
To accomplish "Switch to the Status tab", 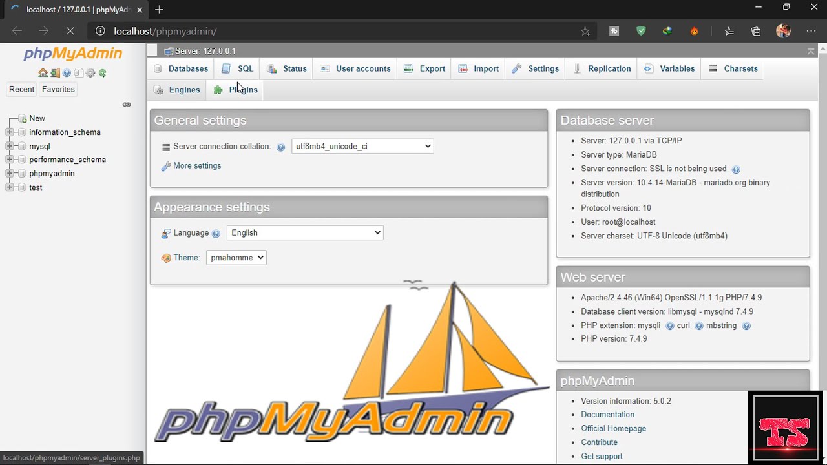I will (287, 68).
